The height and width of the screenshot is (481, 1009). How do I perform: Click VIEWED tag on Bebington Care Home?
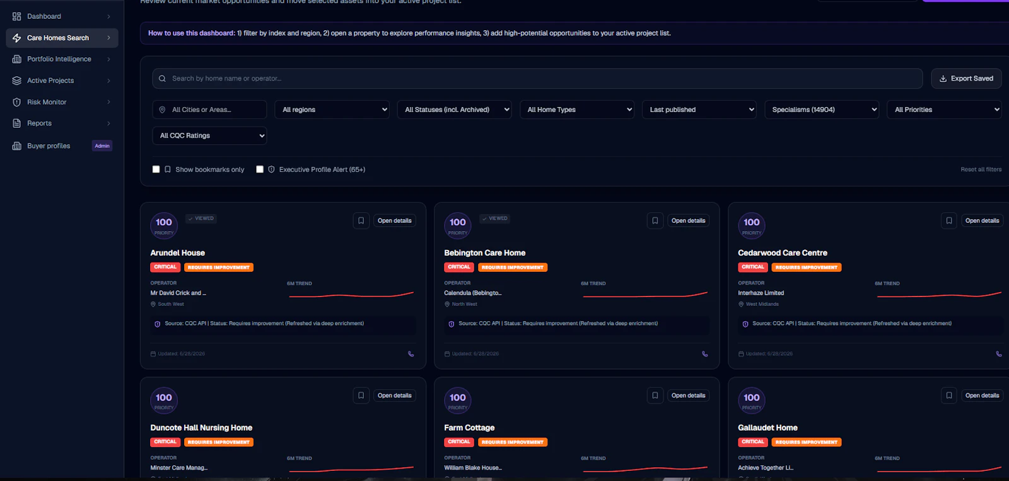[495, 218]
